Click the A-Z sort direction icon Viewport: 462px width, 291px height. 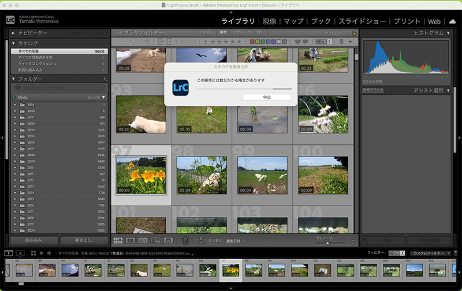point(200,240)
